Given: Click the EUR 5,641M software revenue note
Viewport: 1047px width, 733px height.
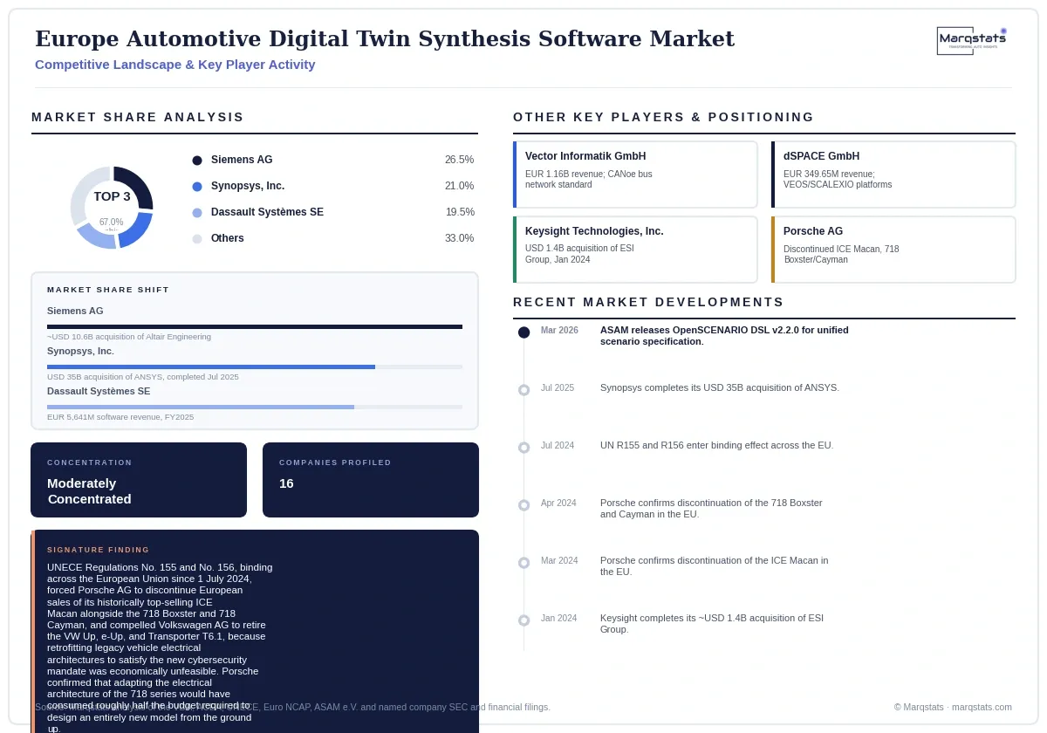Looking at the screenshot, I should point(120,417).
